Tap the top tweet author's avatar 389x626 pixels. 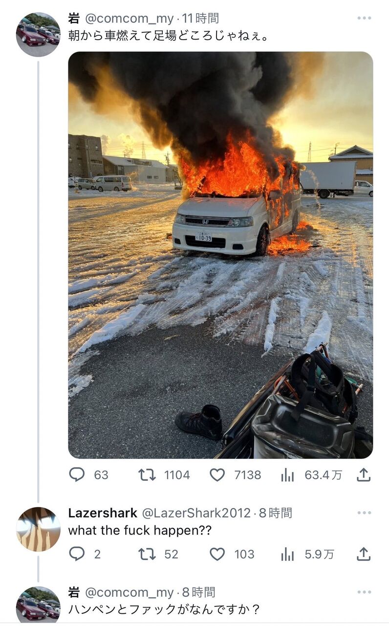[x=38, y=34]
